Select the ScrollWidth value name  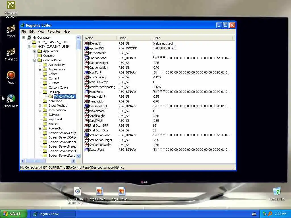click(97, 120)
